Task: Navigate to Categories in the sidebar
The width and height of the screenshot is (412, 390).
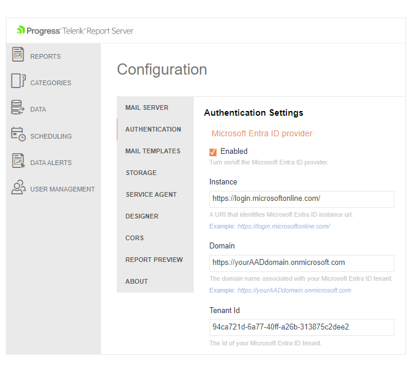Action: pos(50,83)
